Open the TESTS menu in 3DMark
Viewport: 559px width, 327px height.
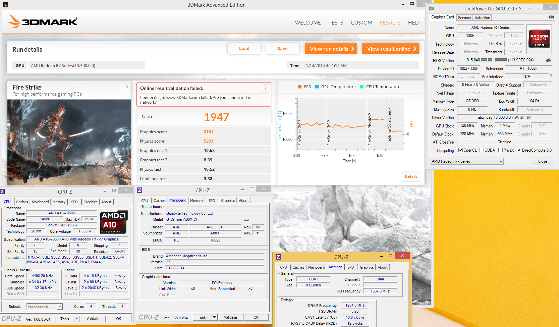click(x=336, y=23)
